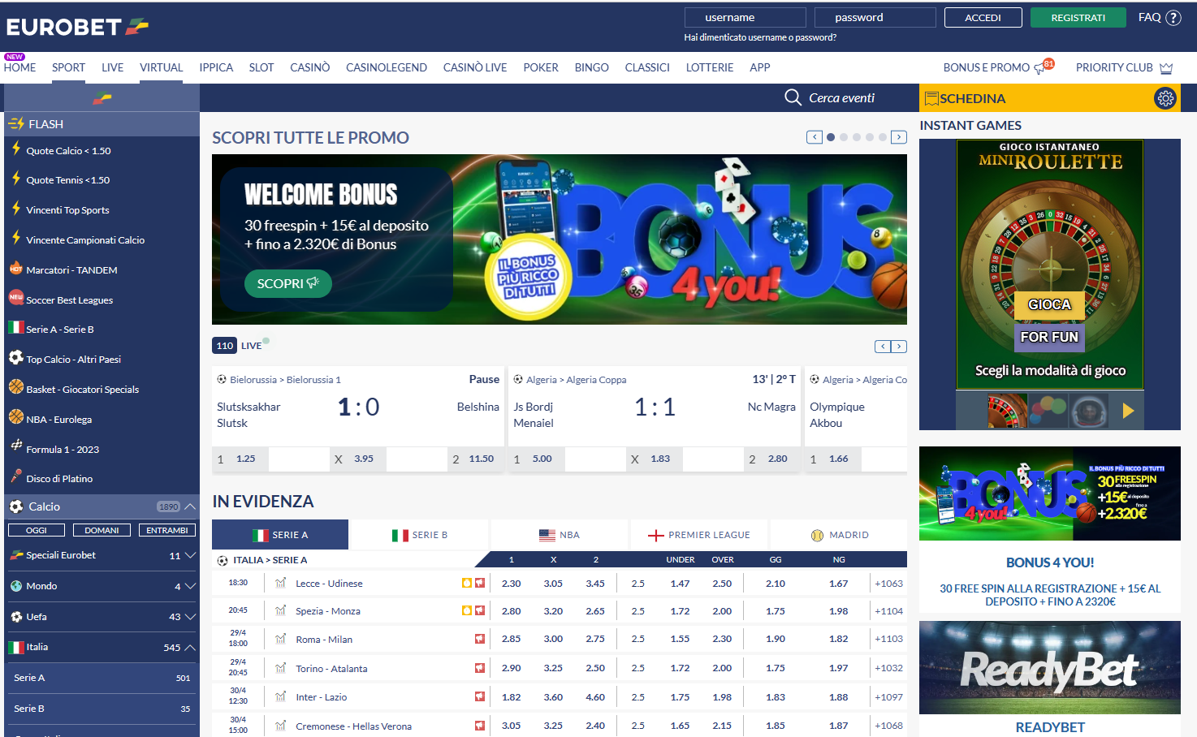Show next live events arrow
Image resolution: width=1197 pixels, height=737 pixels.
(899, 347)
